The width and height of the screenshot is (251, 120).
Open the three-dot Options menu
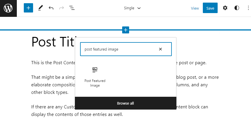(246, 8)
